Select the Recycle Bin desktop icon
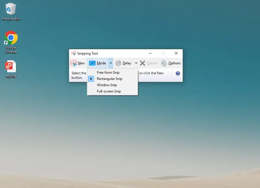The height and width of the screenshot is (188, 260). (11, 9)
